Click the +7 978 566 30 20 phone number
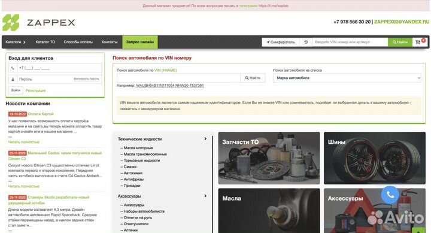 pos(352,22)
